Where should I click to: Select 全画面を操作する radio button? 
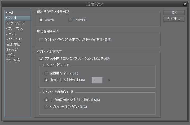tap(46, 73)
